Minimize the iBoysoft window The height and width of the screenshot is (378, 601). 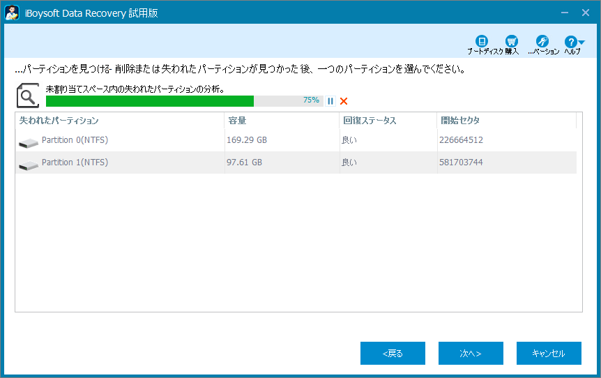click(x=565, y=13)
